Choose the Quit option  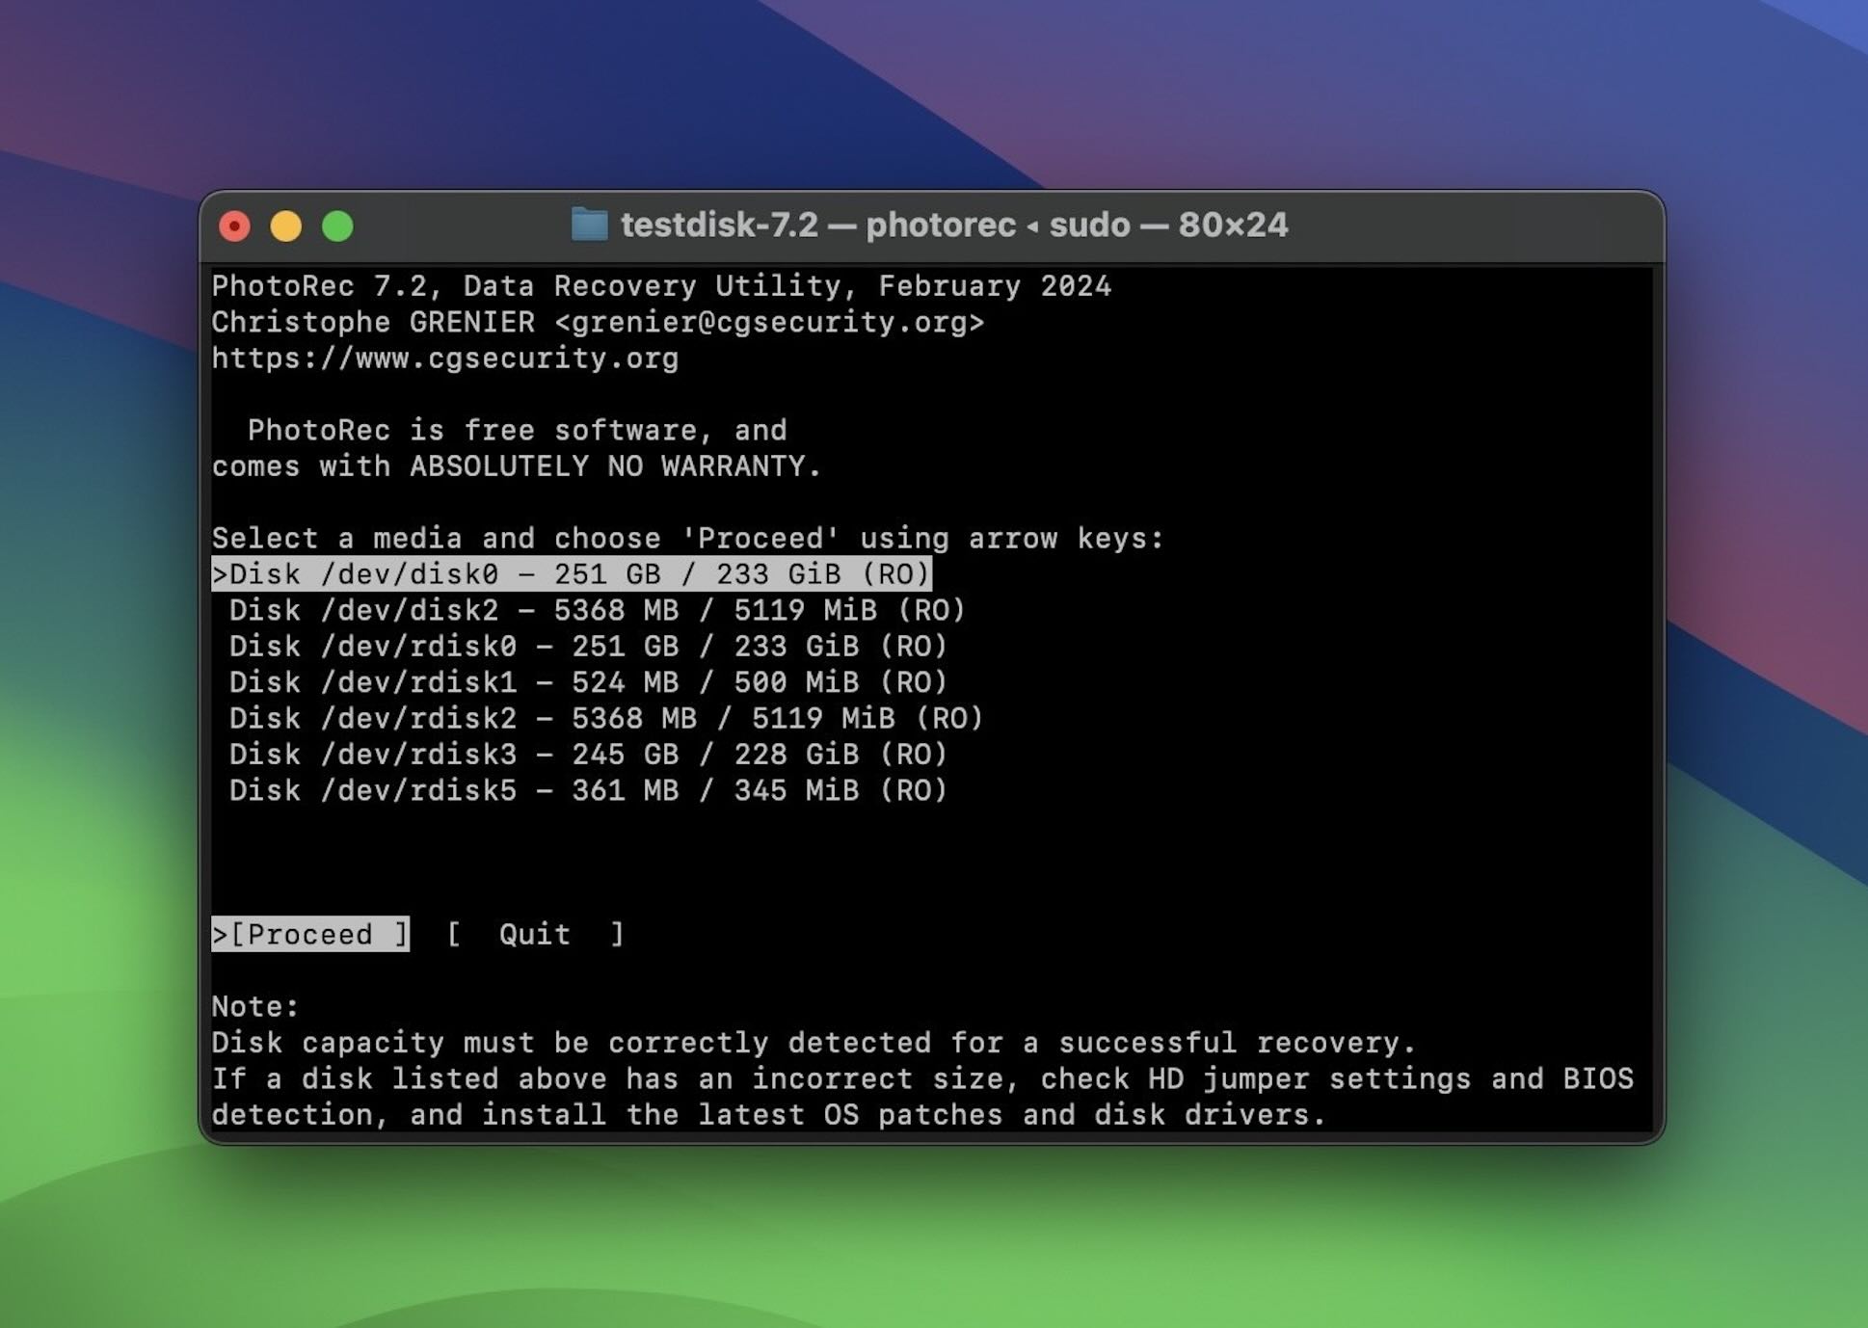tap(535, 934)
